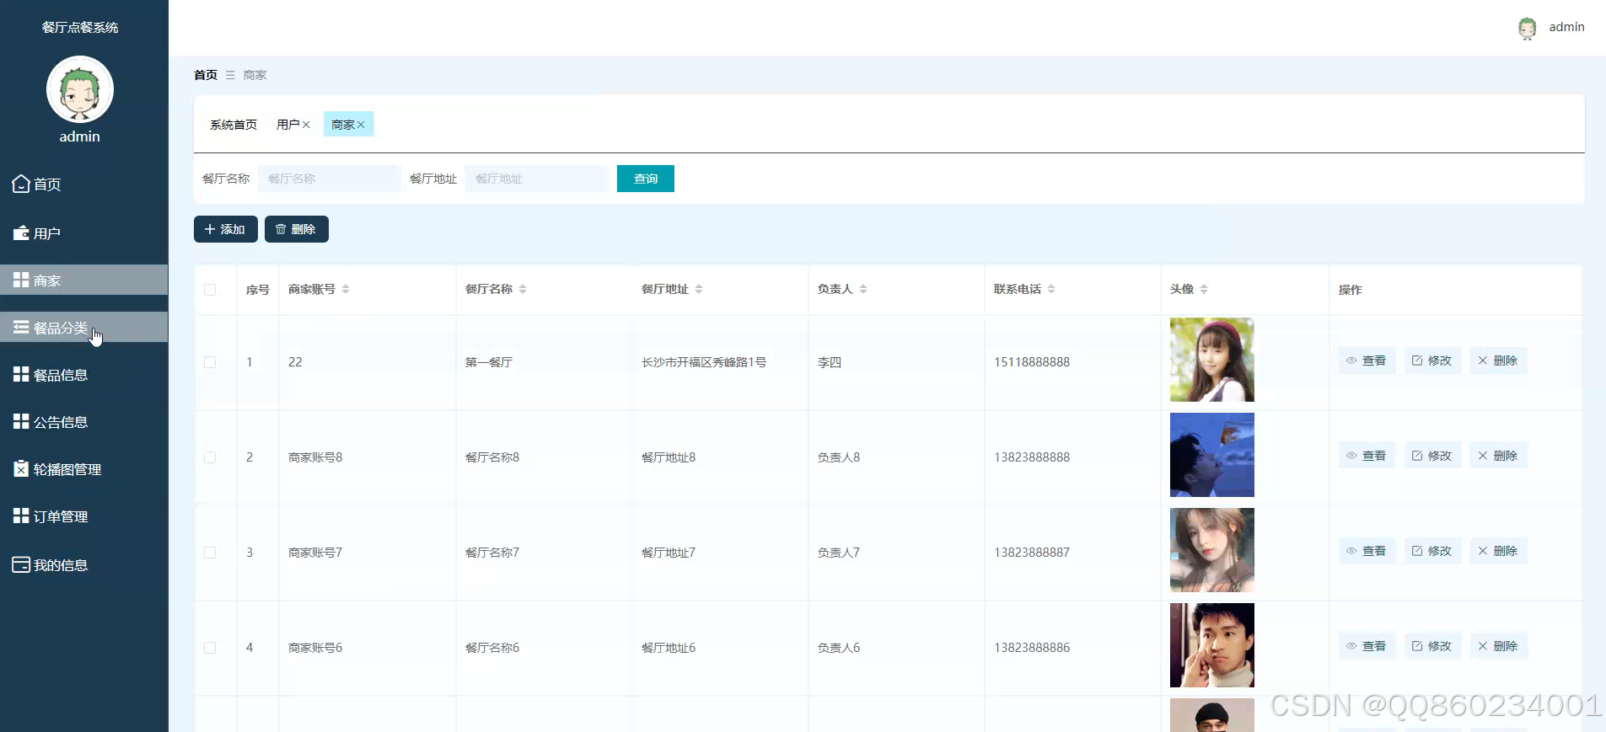This screenshot has width=1606, height=732.
Task: Click admin username in the header
Action: (1566, 27)
